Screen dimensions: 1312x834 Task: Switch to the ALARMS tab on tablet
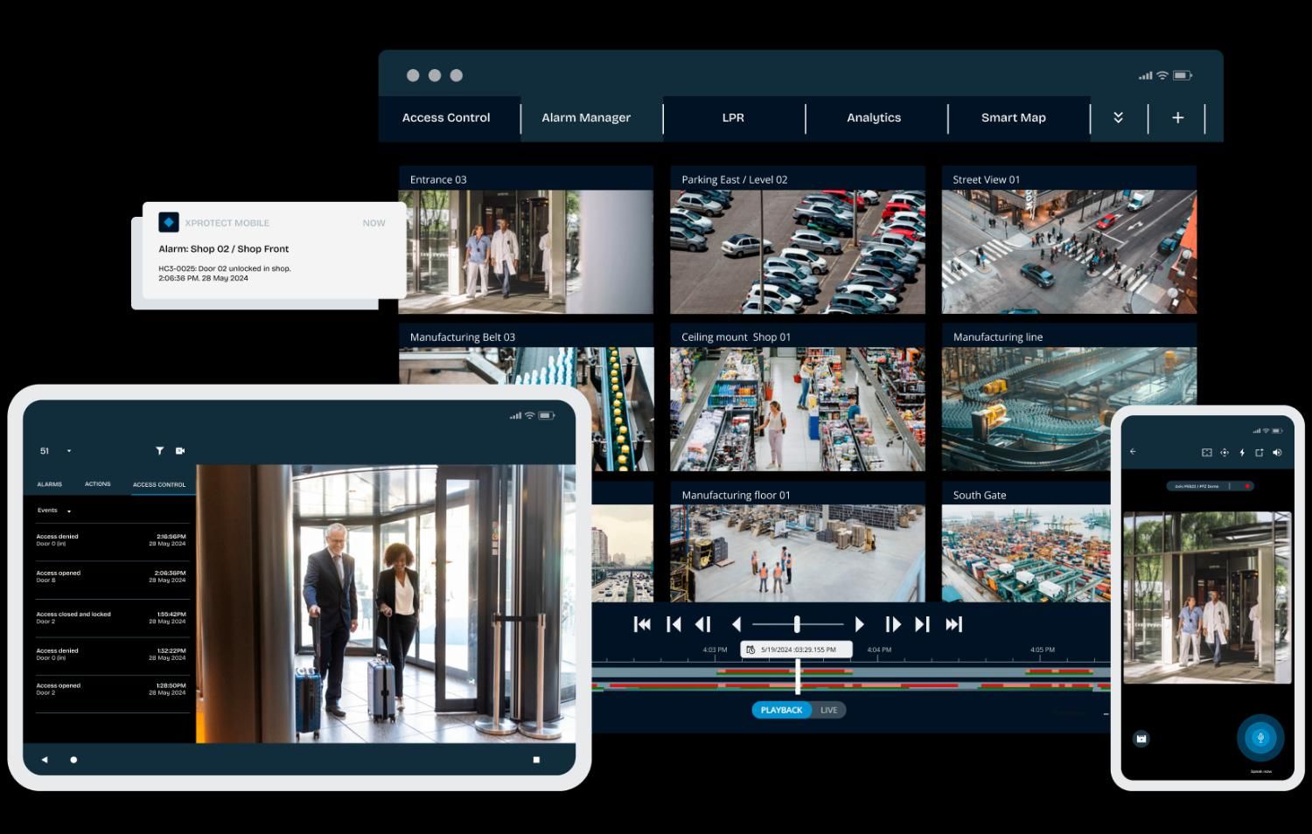pyautogui.click(x=49, y=484)
